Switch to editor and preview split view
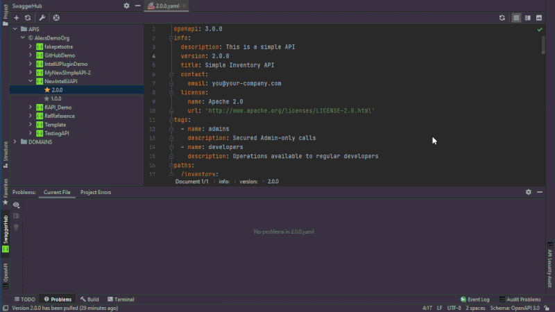555x312 pixels. tap(528, 18)
